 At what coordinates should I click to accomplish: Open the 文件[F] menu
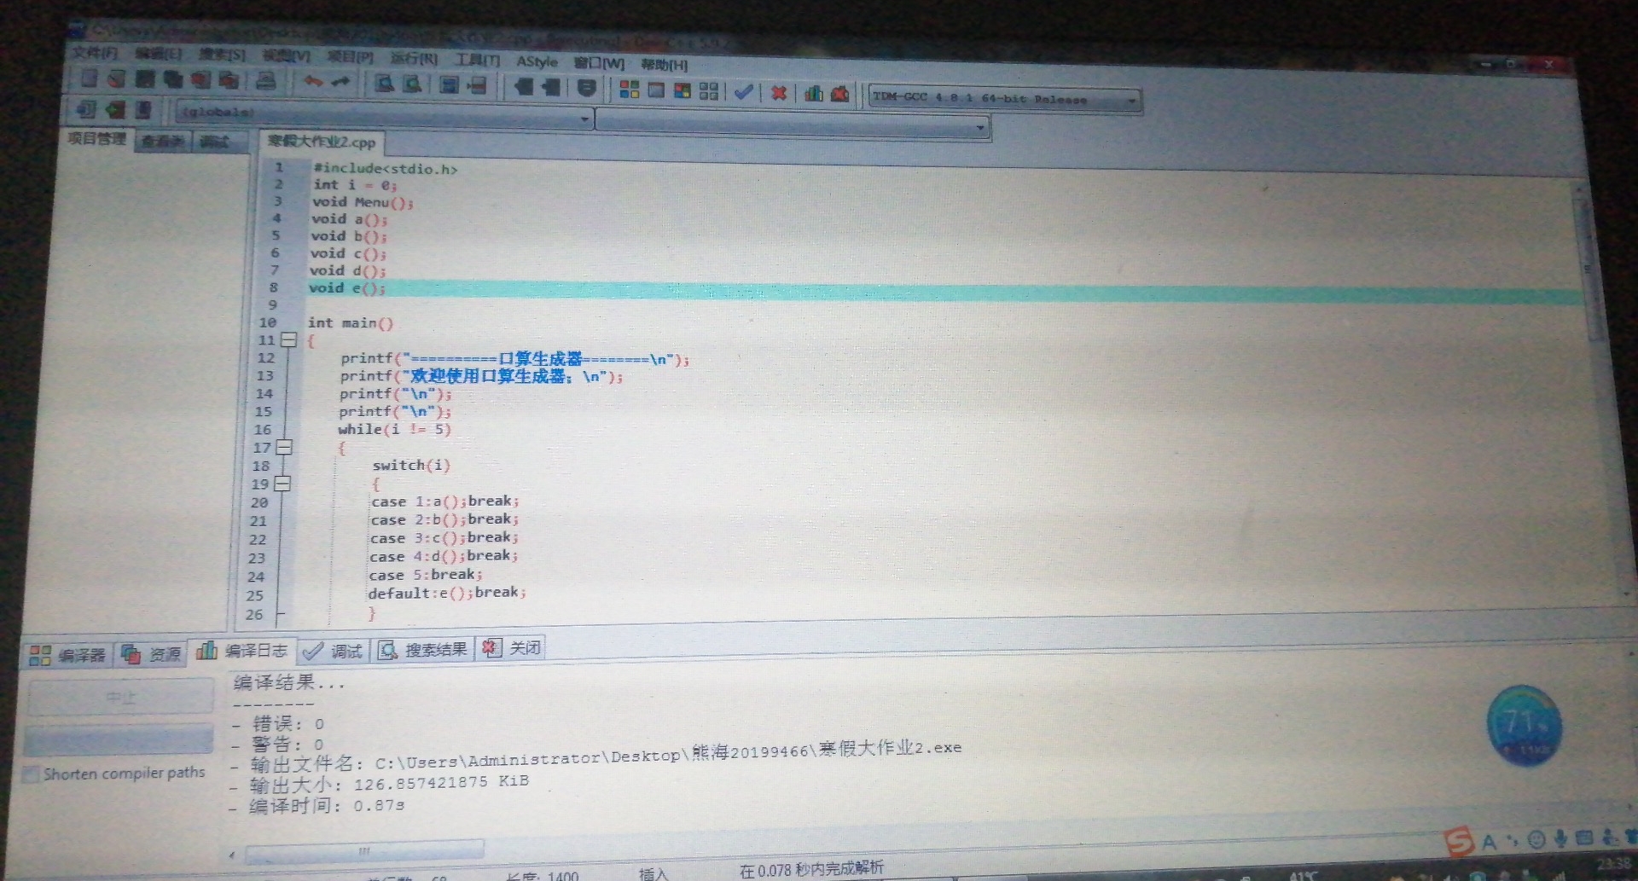(x=95, y=52)
